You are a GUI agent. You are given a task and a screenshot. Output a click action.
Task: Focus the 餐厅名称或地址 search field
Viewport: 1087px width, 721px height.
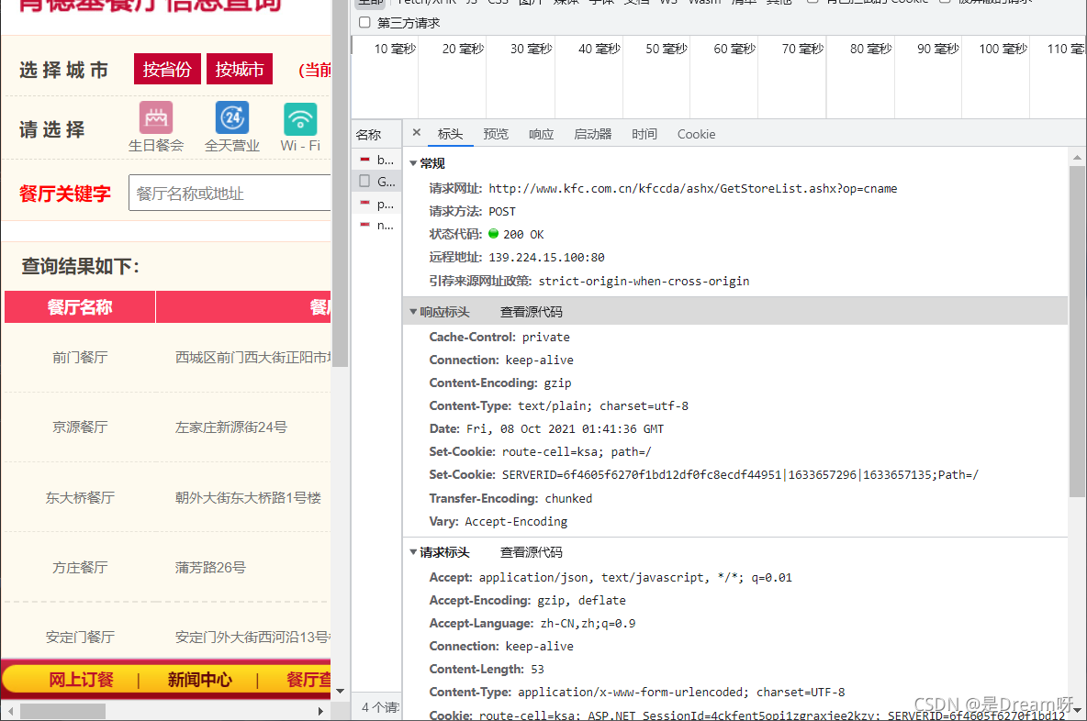click(x=230, y=194)
